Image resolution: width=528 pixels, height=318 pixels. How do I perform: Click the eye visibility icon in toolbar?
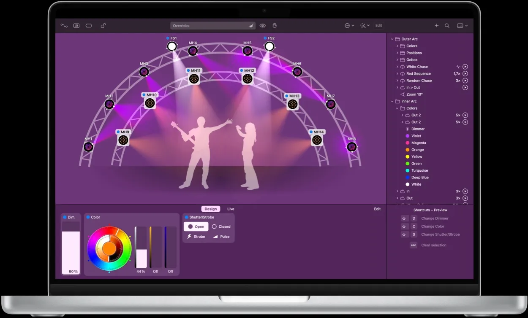click(x=263, y=26)
